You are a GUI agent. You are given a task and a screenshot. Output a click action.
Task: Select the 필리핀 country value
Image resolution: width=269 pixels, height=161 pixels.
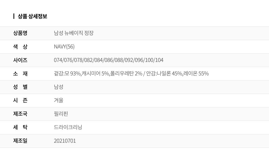point(61,114)
